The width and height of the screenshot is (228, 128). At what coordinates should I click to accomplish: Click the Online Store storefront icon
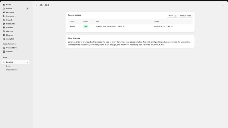pos(4,48)
